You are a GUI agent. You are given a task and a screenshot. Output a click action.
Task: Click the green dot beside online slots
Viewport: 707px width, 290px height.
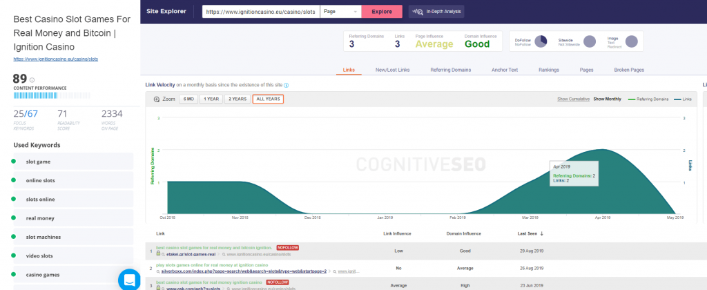[x=14, y=180]
